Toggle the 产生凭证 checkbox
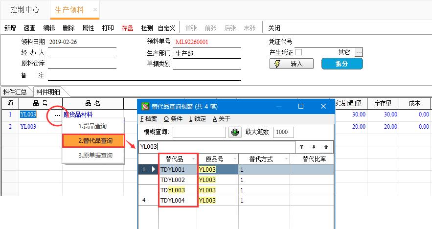 click(x=298, y=52)
